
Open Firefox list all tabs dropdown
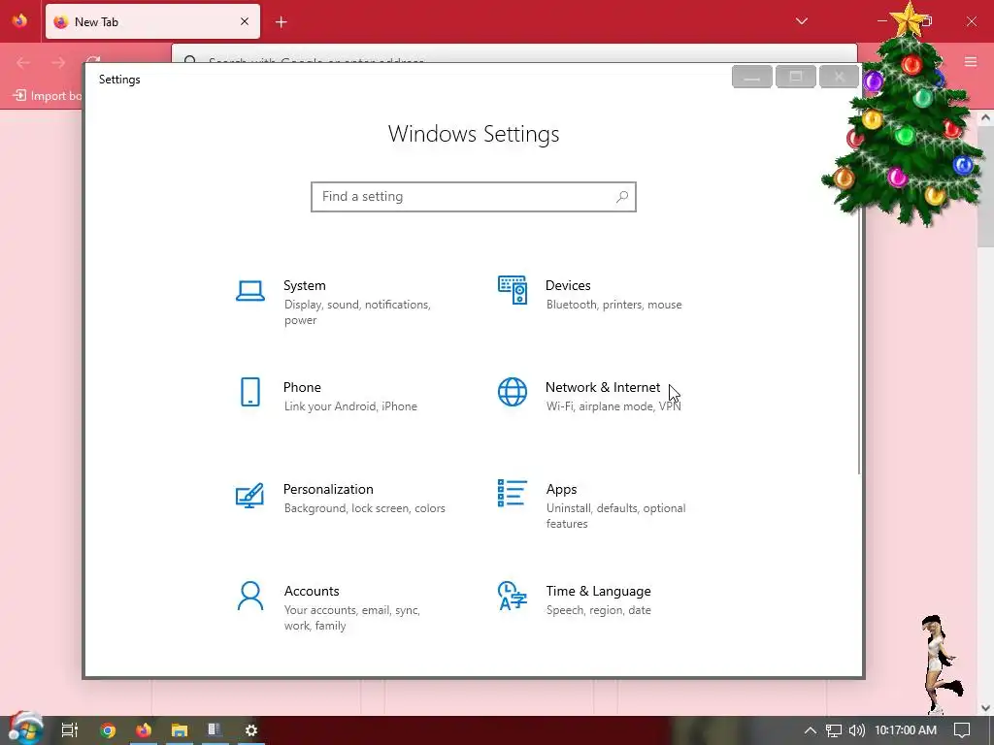(801, 21)
